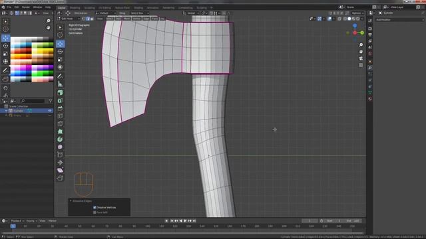
Task: Switch to the Modeling workspace tab
Action: pos(75,8)
